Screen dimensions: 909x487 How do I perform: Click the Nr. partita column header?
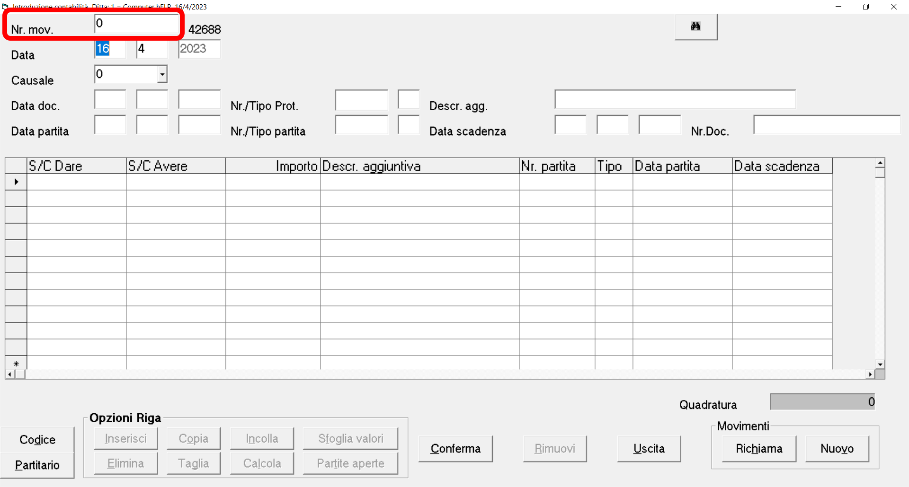(x=557, y=166)
